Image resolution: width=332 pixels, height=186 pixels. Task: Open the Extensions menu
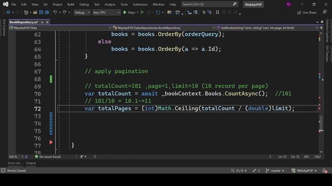pos(140,5)
